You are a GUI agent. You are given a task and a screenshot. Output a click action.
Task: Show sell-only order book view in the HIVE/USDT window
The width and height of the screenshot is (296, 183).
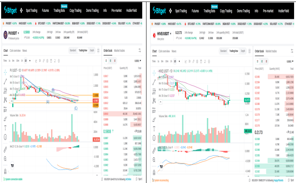[x=266, y=61]
